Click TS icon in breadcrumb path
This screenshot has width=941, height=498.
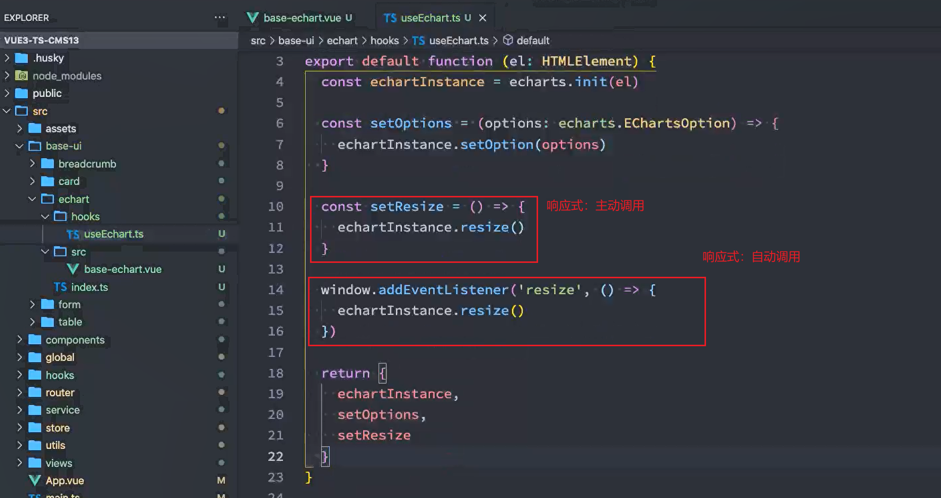point(418,41)
